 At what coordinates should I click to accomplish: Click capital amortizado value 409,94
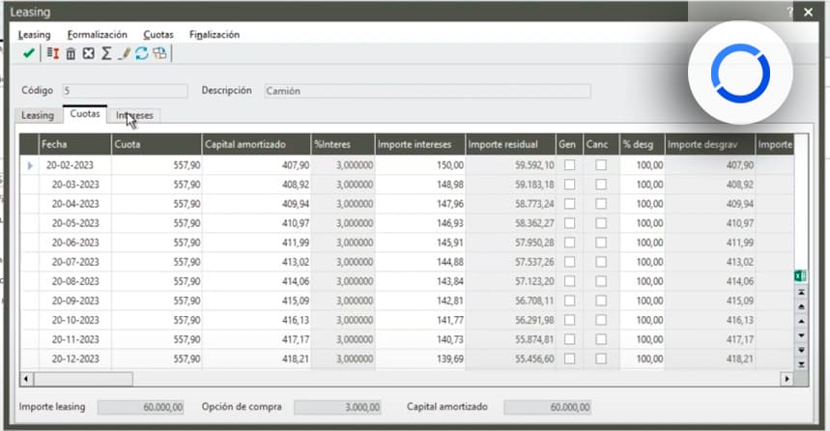pyautogui.click(x=256, y=204)
